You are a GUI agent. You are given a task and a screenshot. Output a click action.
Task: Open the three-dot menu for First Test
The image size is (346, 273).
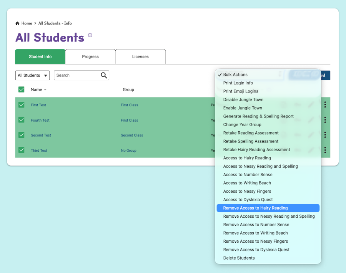coord(325,105)
